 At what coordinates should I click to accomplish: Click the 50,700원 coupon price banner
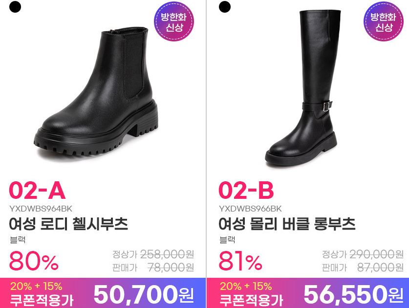pos(103,293)
